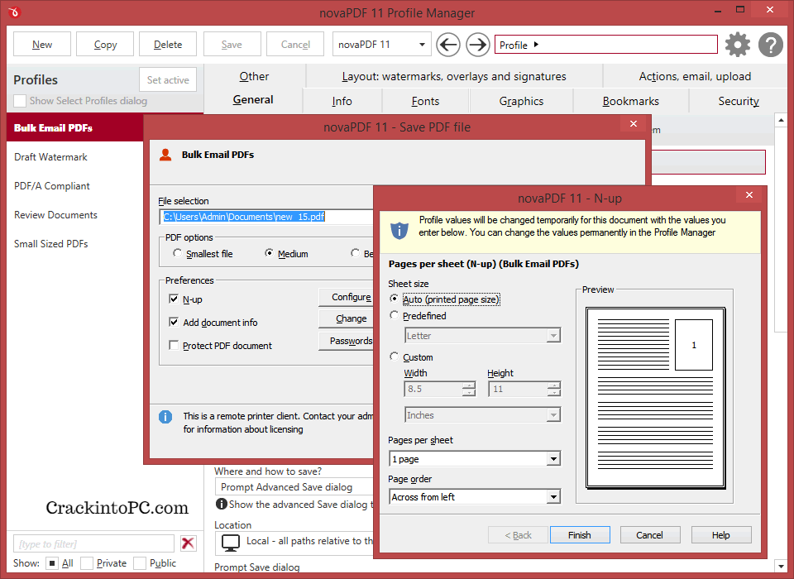Clear the profile filter with red X

[x=188, y=543]
